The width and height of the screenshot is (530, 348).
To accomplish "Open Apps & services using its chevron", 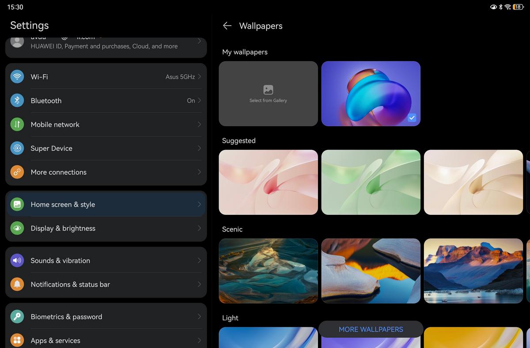I will (x=199, y=340).
